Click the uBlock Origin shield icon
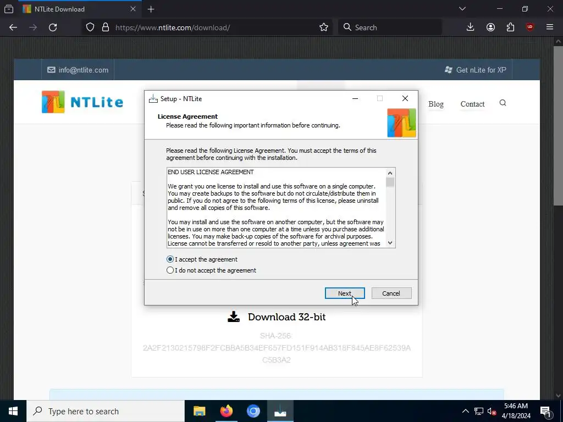The image size is (563, 422). click(529, 27)
